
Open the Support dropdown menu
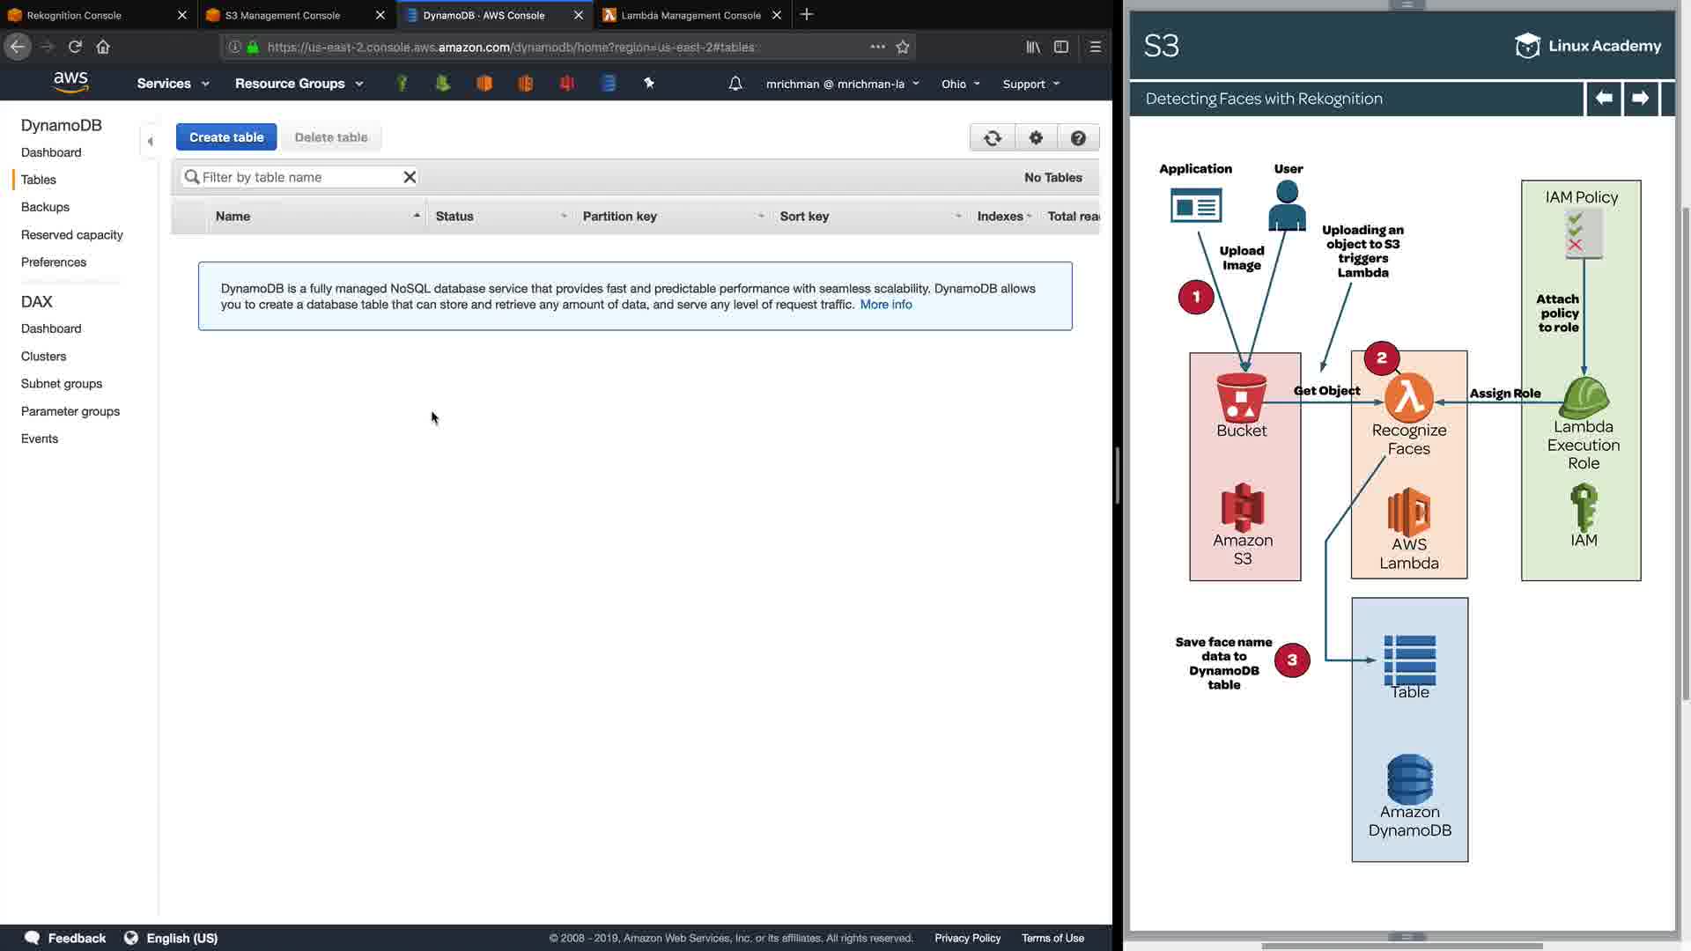click(1030, 84)
